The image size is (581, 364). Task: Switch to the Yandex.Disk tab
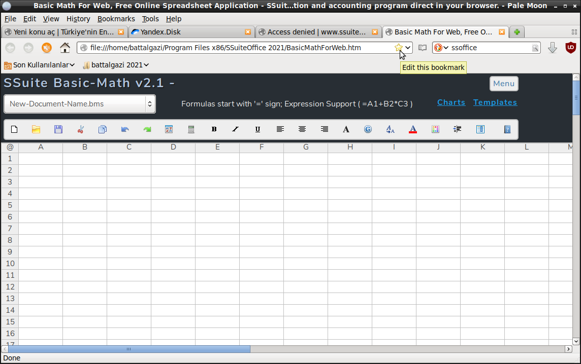pos(191,32)
